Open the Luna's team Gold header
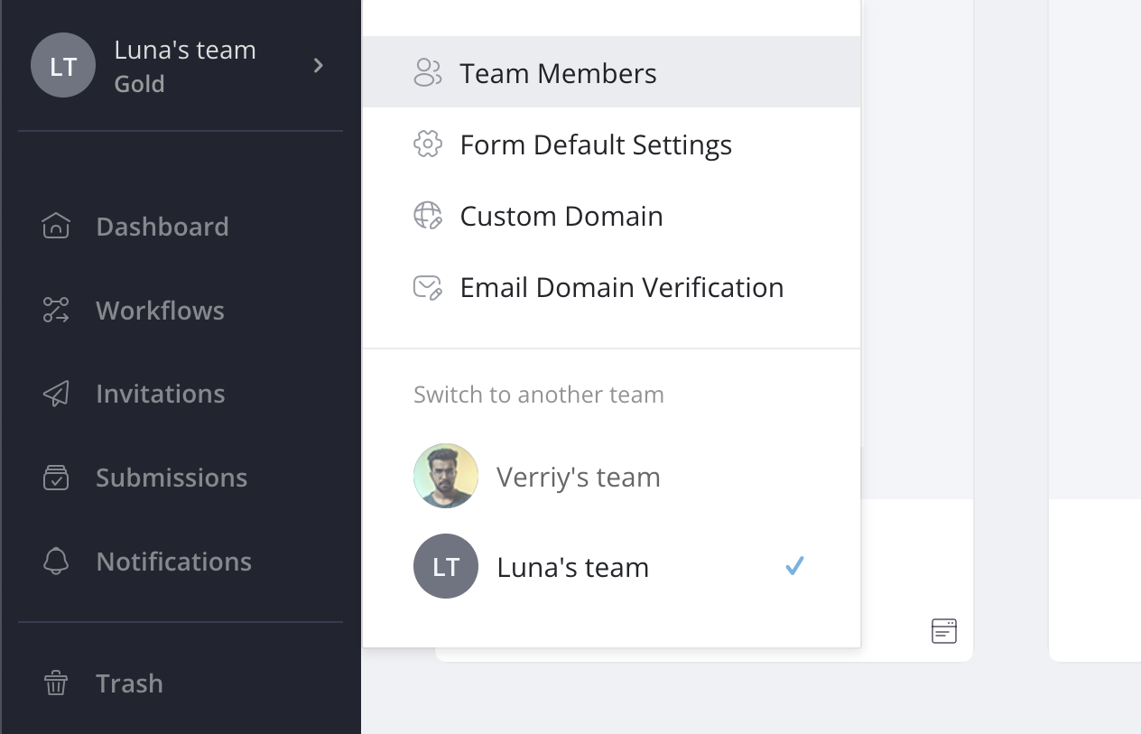Image resolution: width=1141 pixels, height=734 pixels. pyautogui.click(x=185, y=65)
